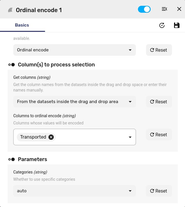Remove the Transported column chip

51,137
